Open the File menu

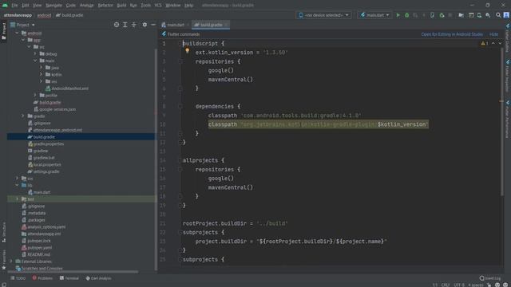[x=14, y=6]
